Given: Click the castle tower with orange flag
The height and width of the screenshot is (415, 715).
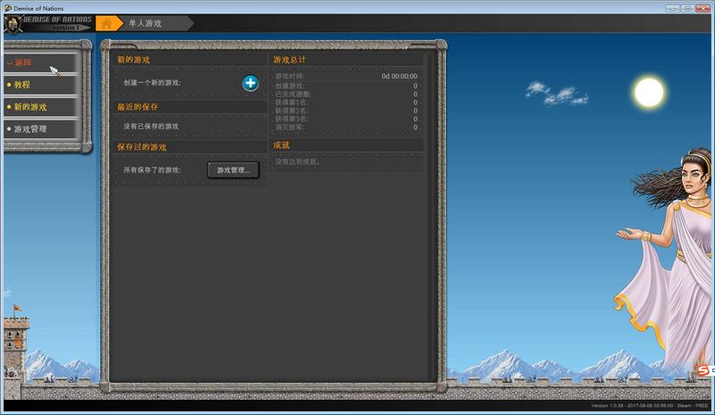Looking at the screenshot, I should click(15, 344).
